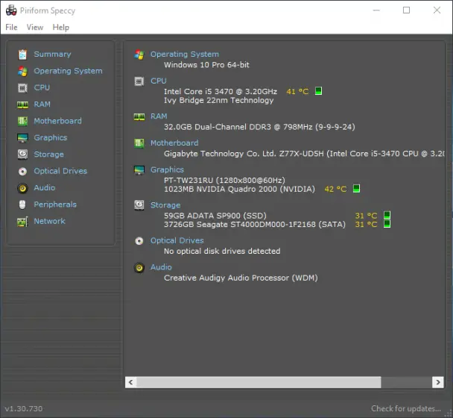
Task: Click the text Creative Audigy Audio Processor (WDM)
Action: point(241,278)
